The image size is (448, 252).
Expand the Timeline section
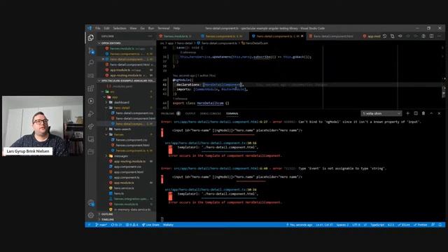[108, 219]
